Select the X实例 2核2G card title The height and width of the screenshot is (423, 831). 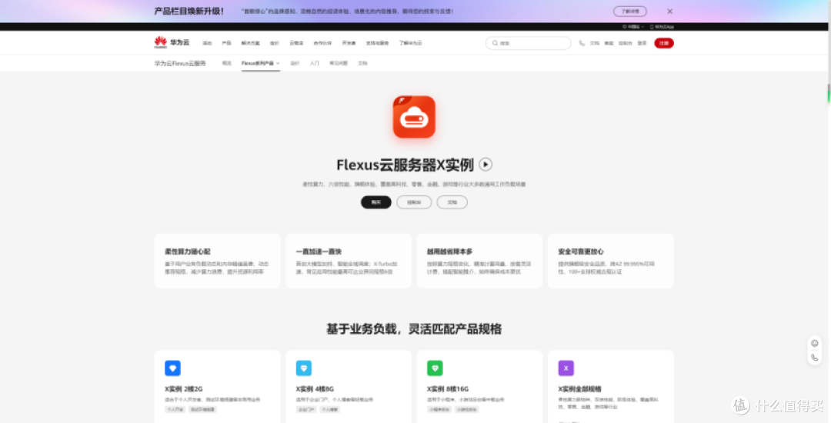(x=184, y=389)
